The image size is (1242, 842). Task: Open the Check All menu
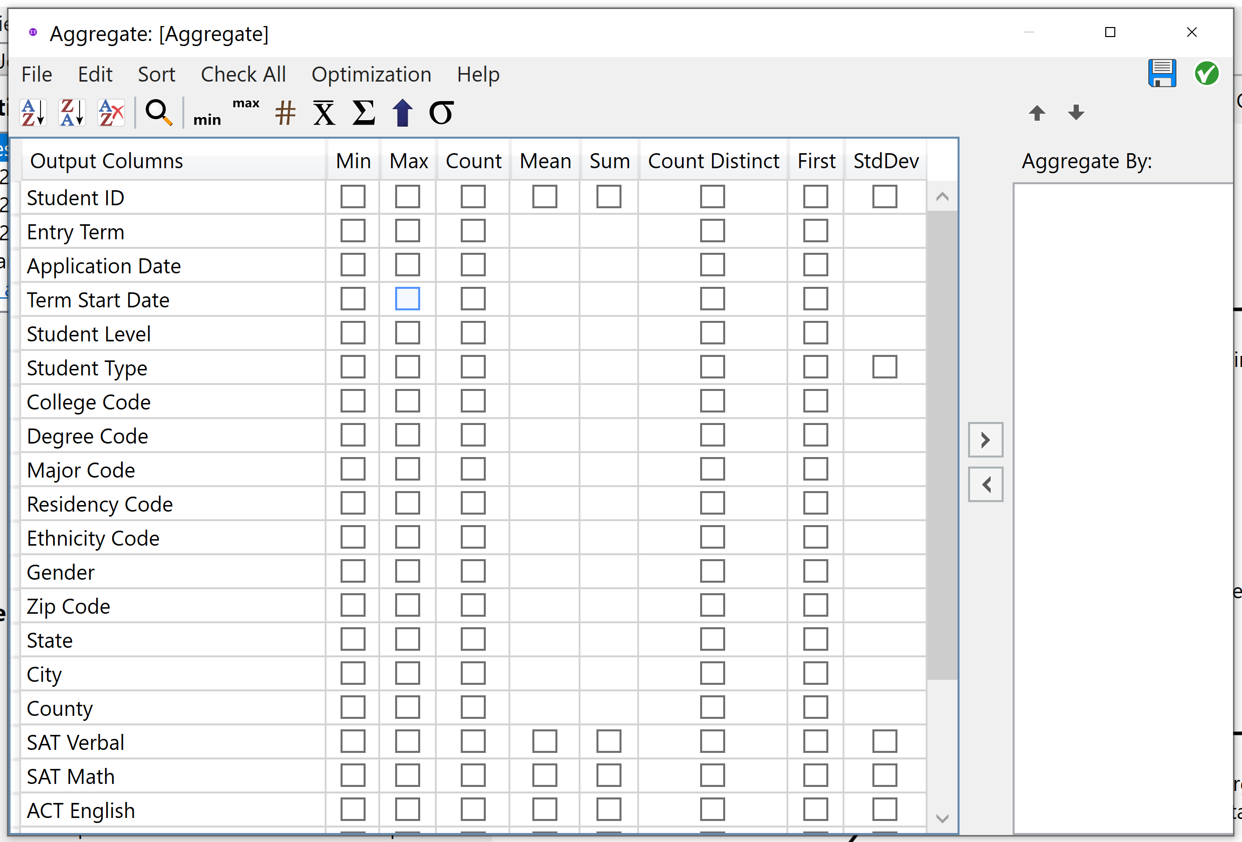coord(243,74)
